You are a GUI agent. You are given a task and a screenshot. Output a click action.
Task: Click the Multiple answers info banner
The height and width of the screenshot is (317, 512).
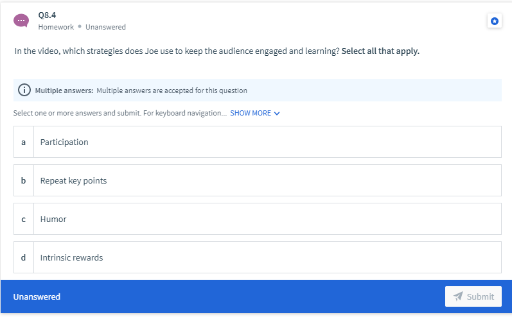point(258,90)
